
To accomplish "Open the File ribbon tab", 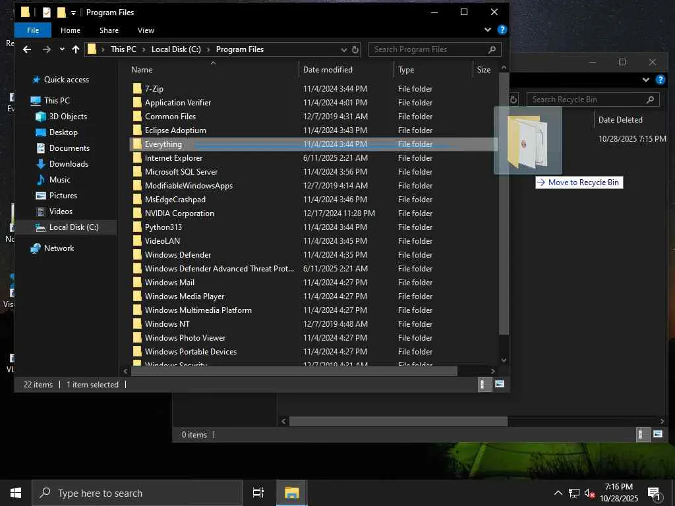I will click(x=33, y=30).
